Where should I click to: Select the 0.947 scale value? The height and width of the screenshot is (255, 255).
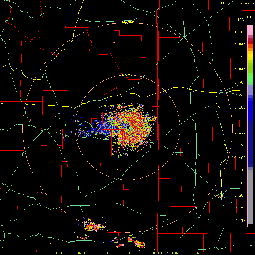240,44
